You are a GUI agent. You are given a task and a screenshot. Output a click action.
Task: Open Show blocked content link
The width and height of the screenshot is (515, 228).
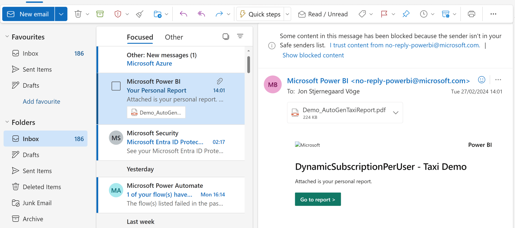point(313,55)
